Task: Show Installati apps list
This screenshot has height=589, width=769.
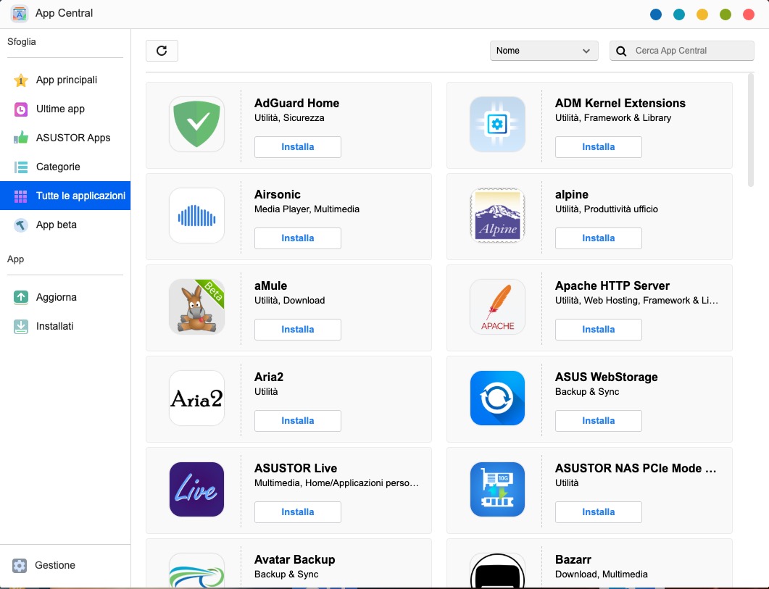Action: tap(65, 326)
